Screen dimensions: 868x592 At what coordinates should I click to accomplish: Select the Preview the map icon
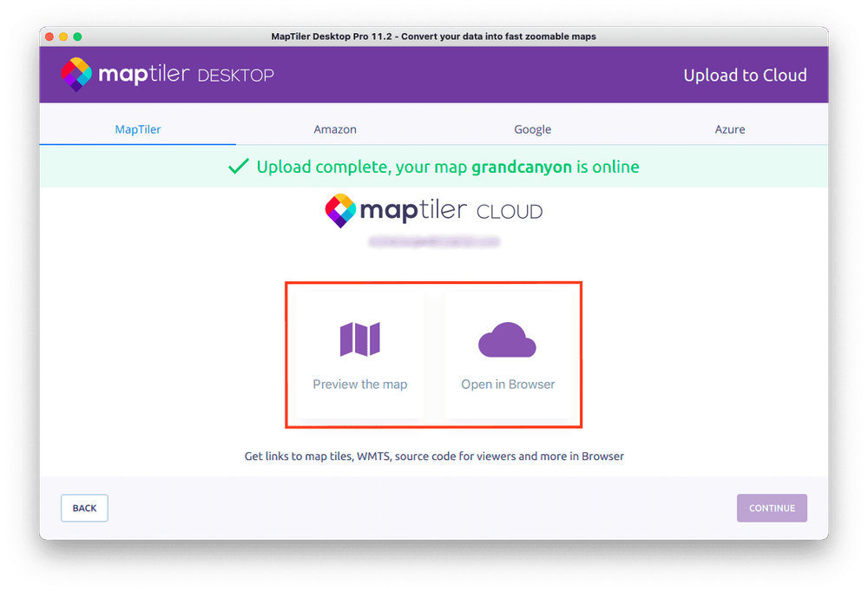[359, 338]
